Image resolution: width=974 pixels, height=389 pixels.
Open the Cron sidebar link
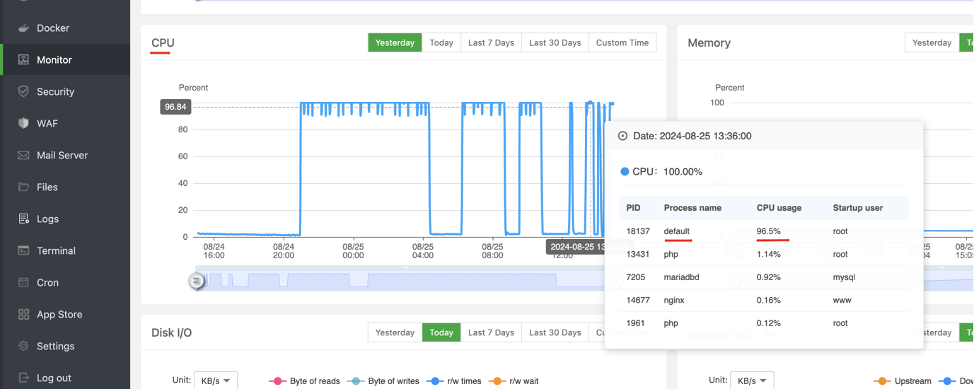[47, 283]
